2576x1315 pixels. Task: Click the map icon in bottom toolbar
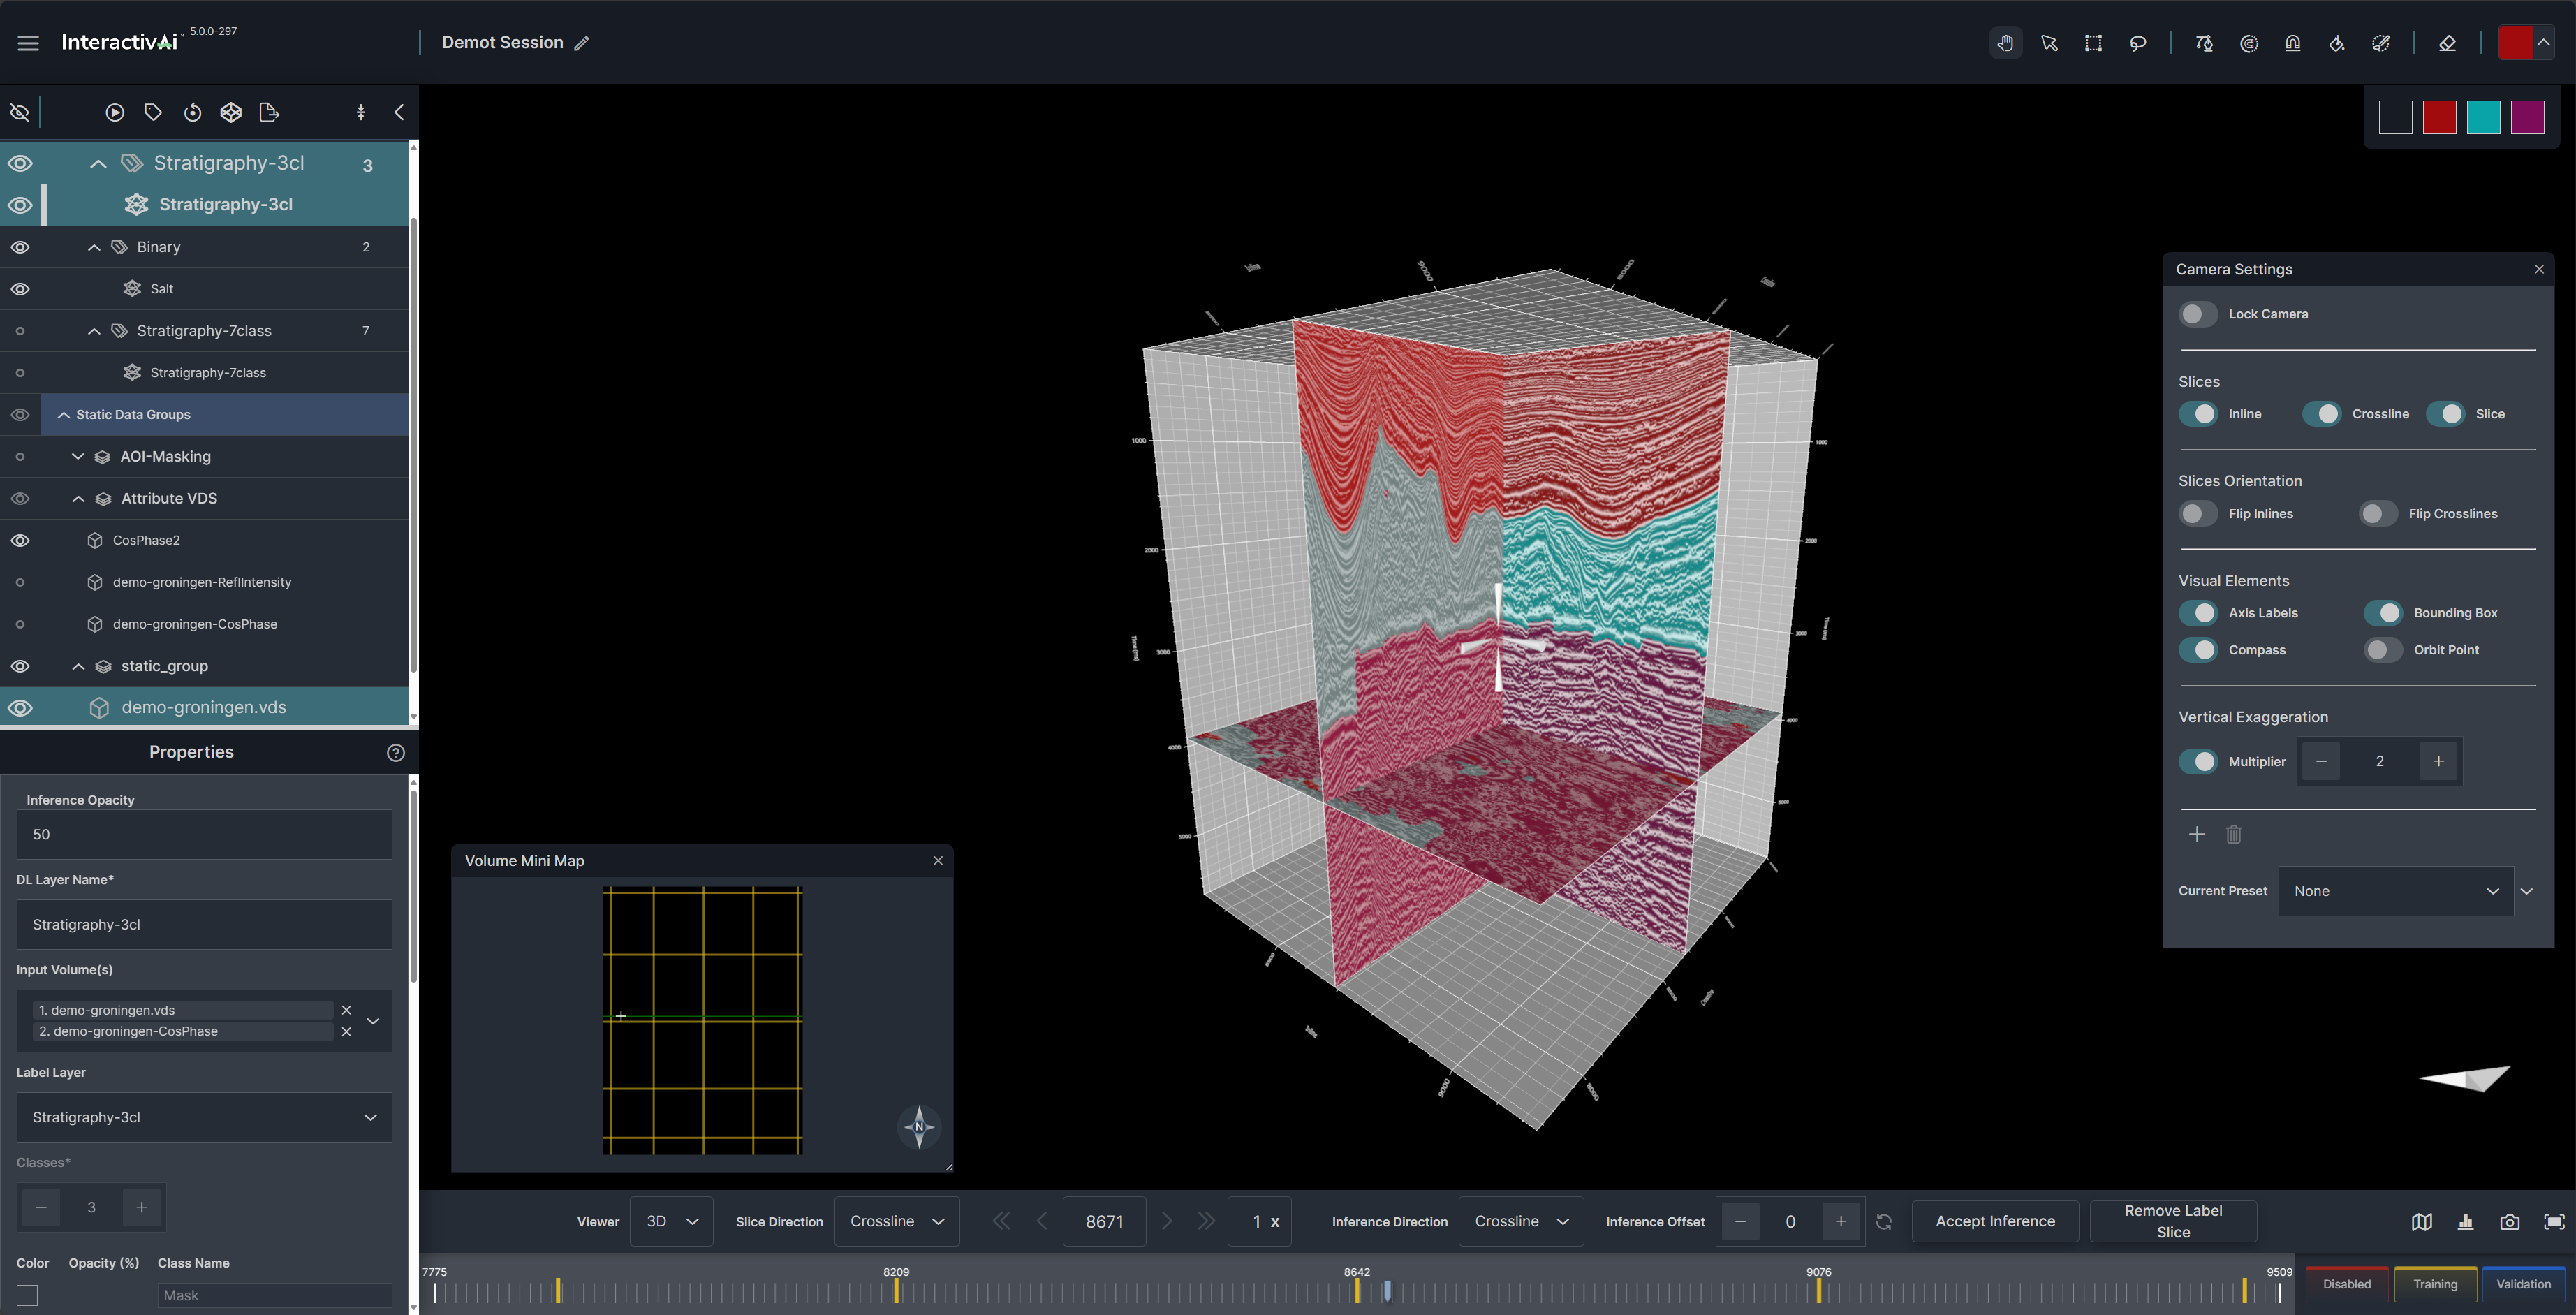[2421, 1222]
